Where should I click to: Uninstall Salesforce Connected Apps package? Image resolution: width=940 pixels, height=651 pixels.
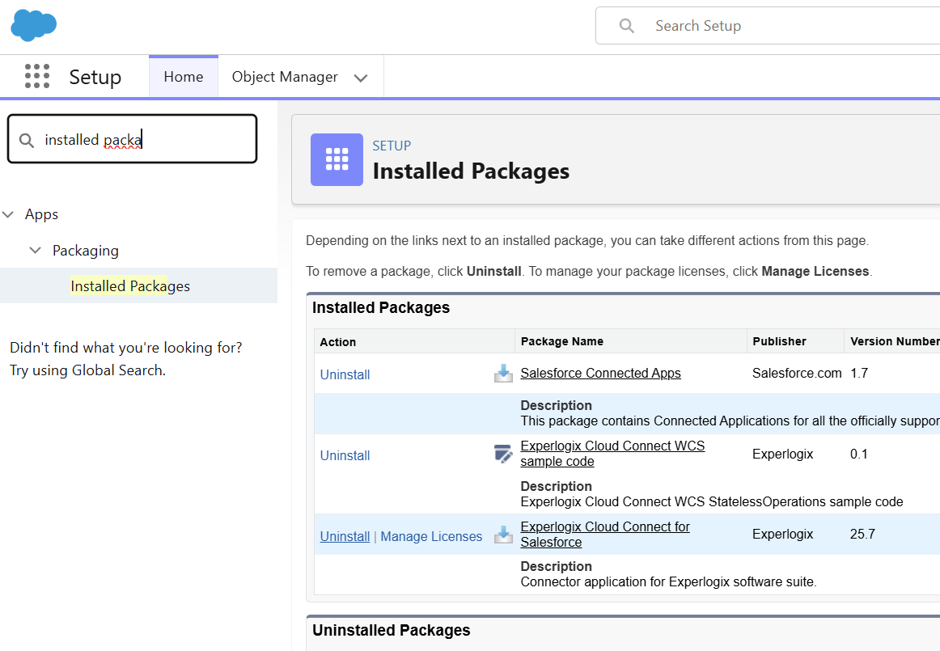(x=345, y=374)
